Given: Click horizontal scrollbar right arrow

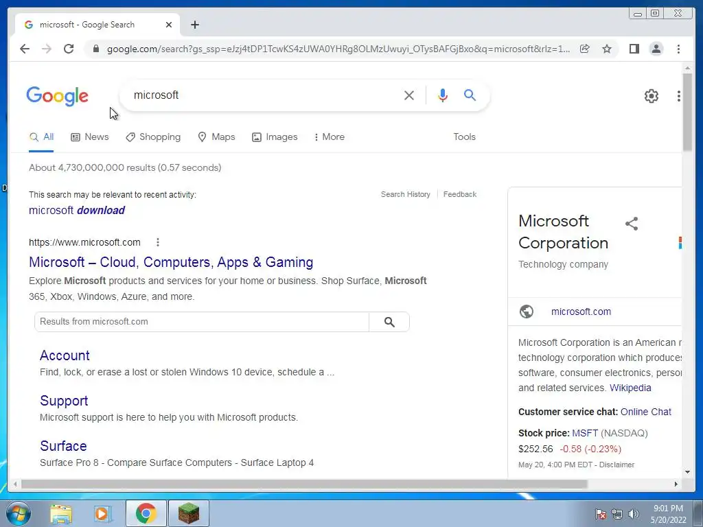Looking at the screenshot, I should 676,484.
